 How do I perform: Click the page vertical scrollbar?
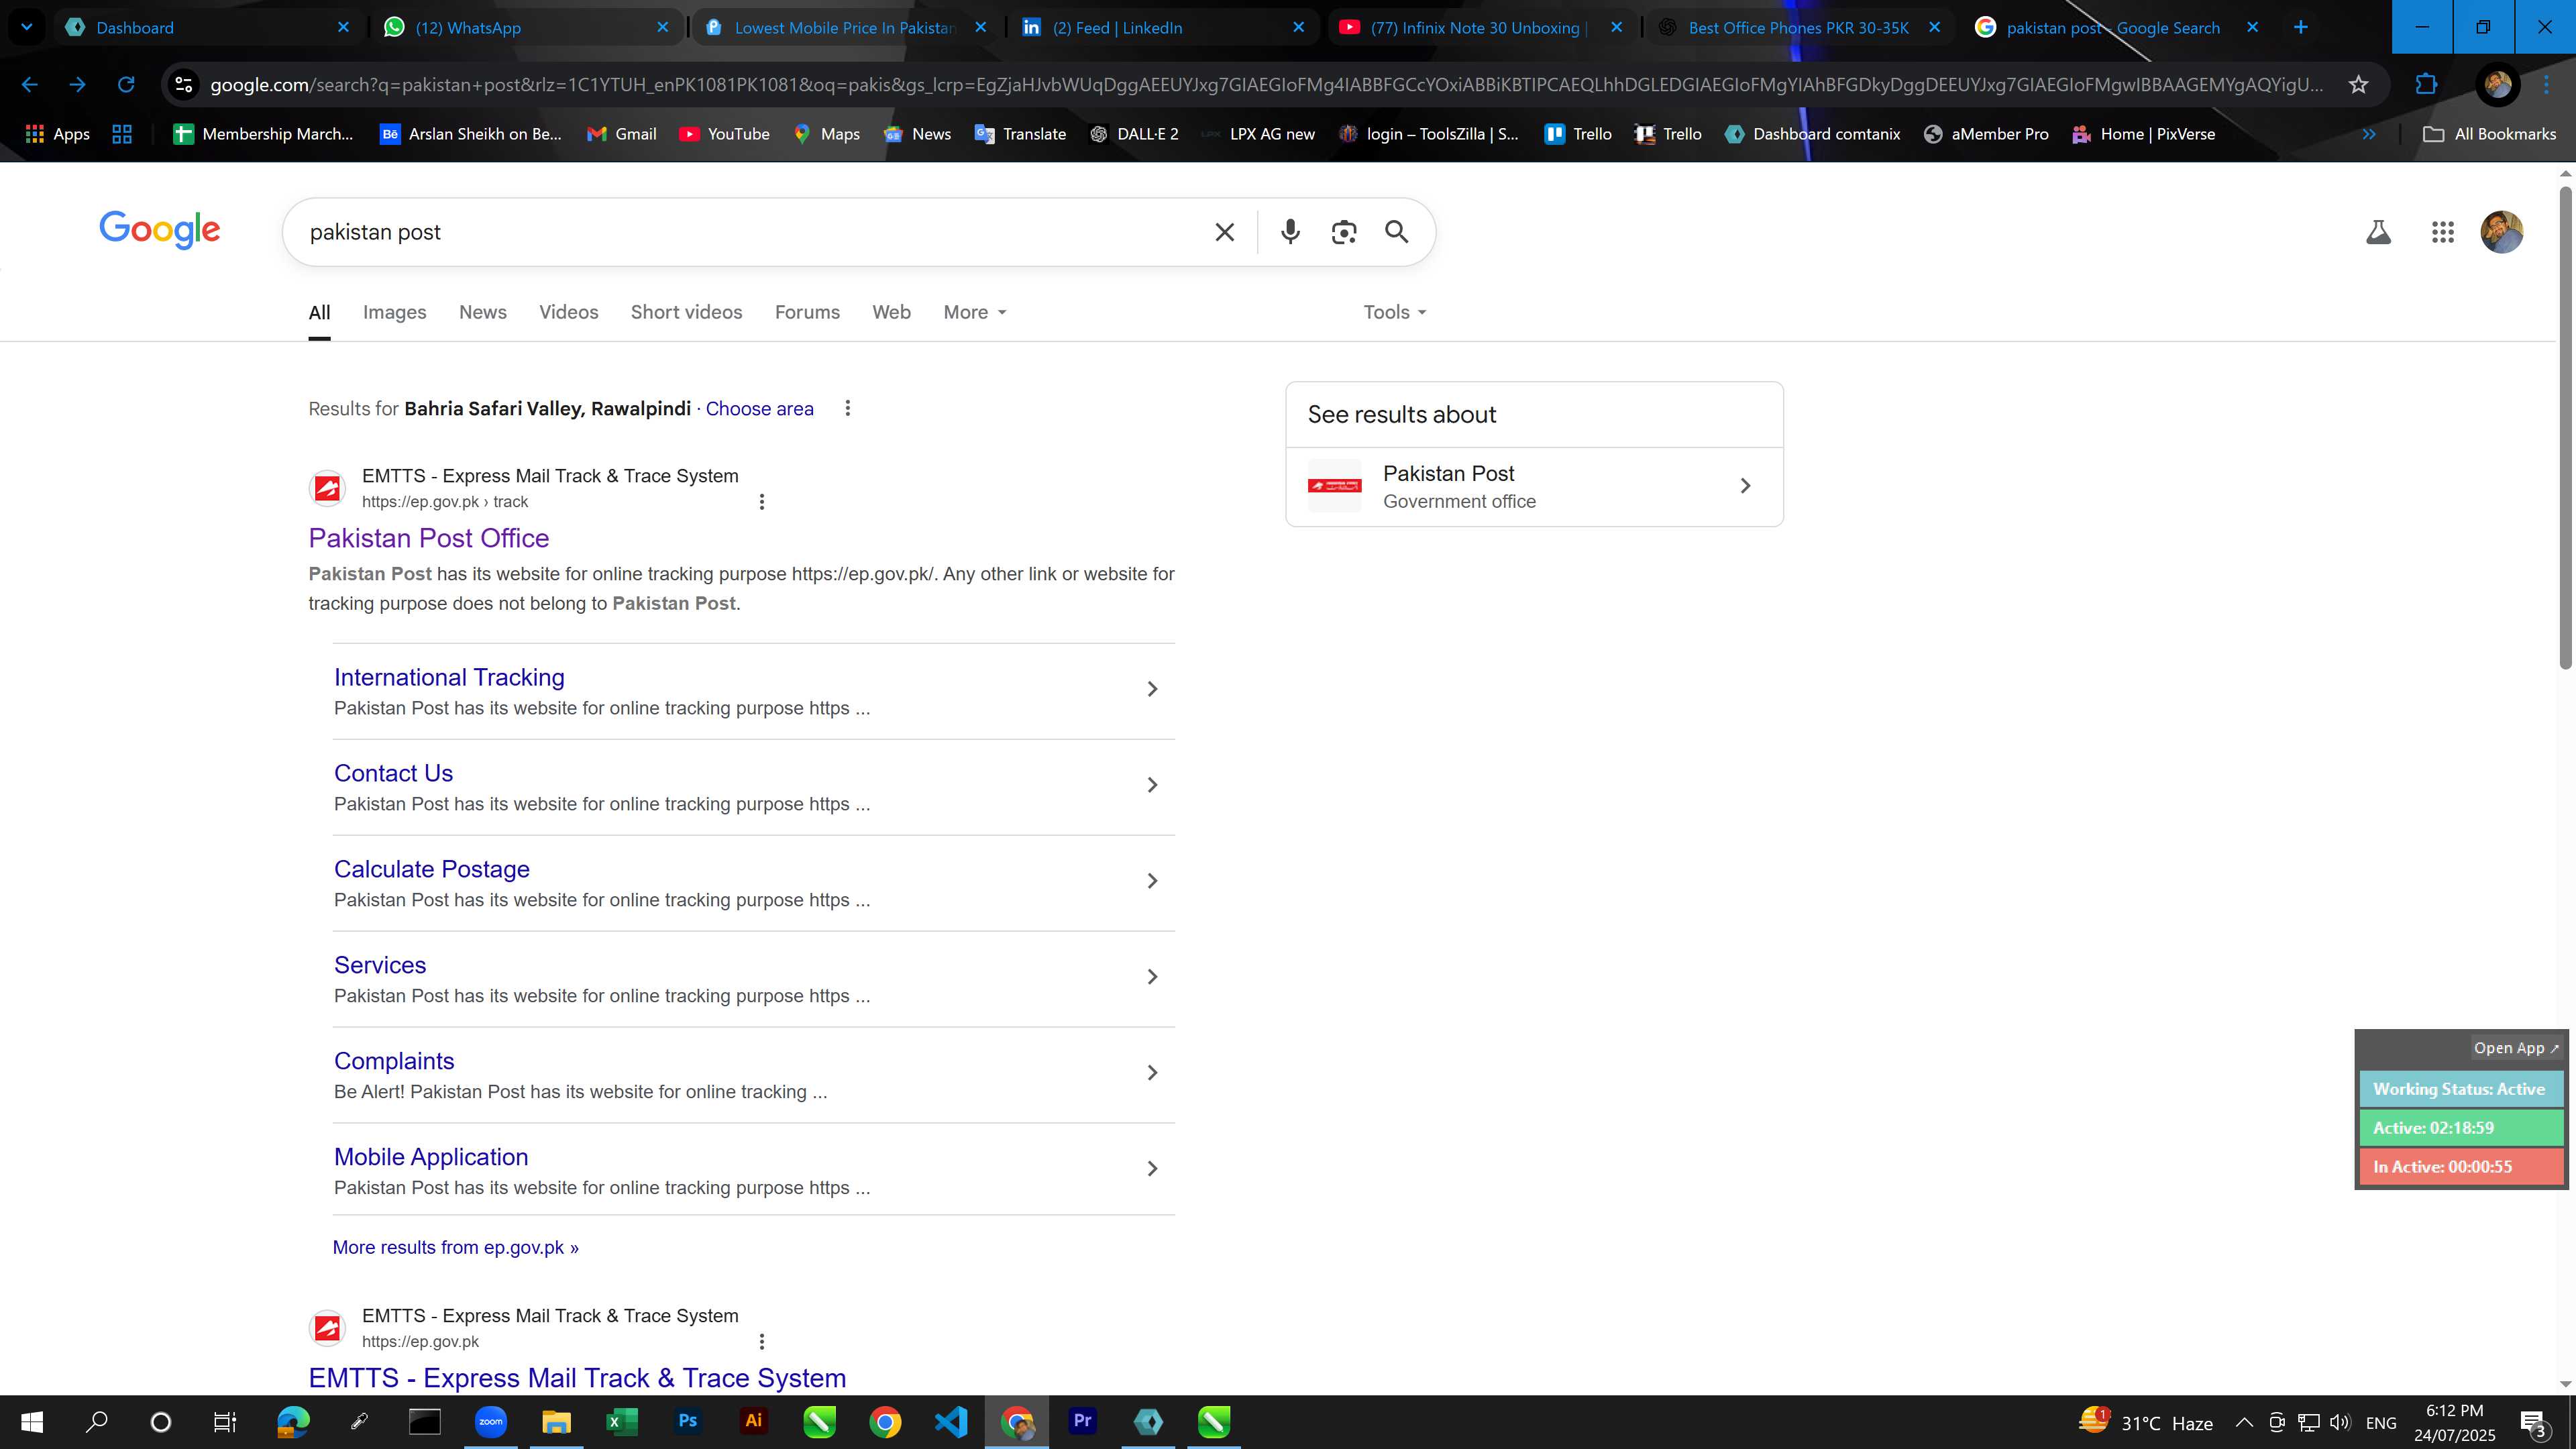click(x=2565, y=427)
